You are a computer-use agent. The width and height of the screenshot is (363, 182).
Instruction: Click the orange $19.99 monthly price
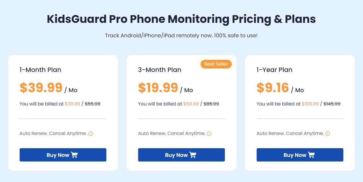pyautogui.click(x=158, y=87)
